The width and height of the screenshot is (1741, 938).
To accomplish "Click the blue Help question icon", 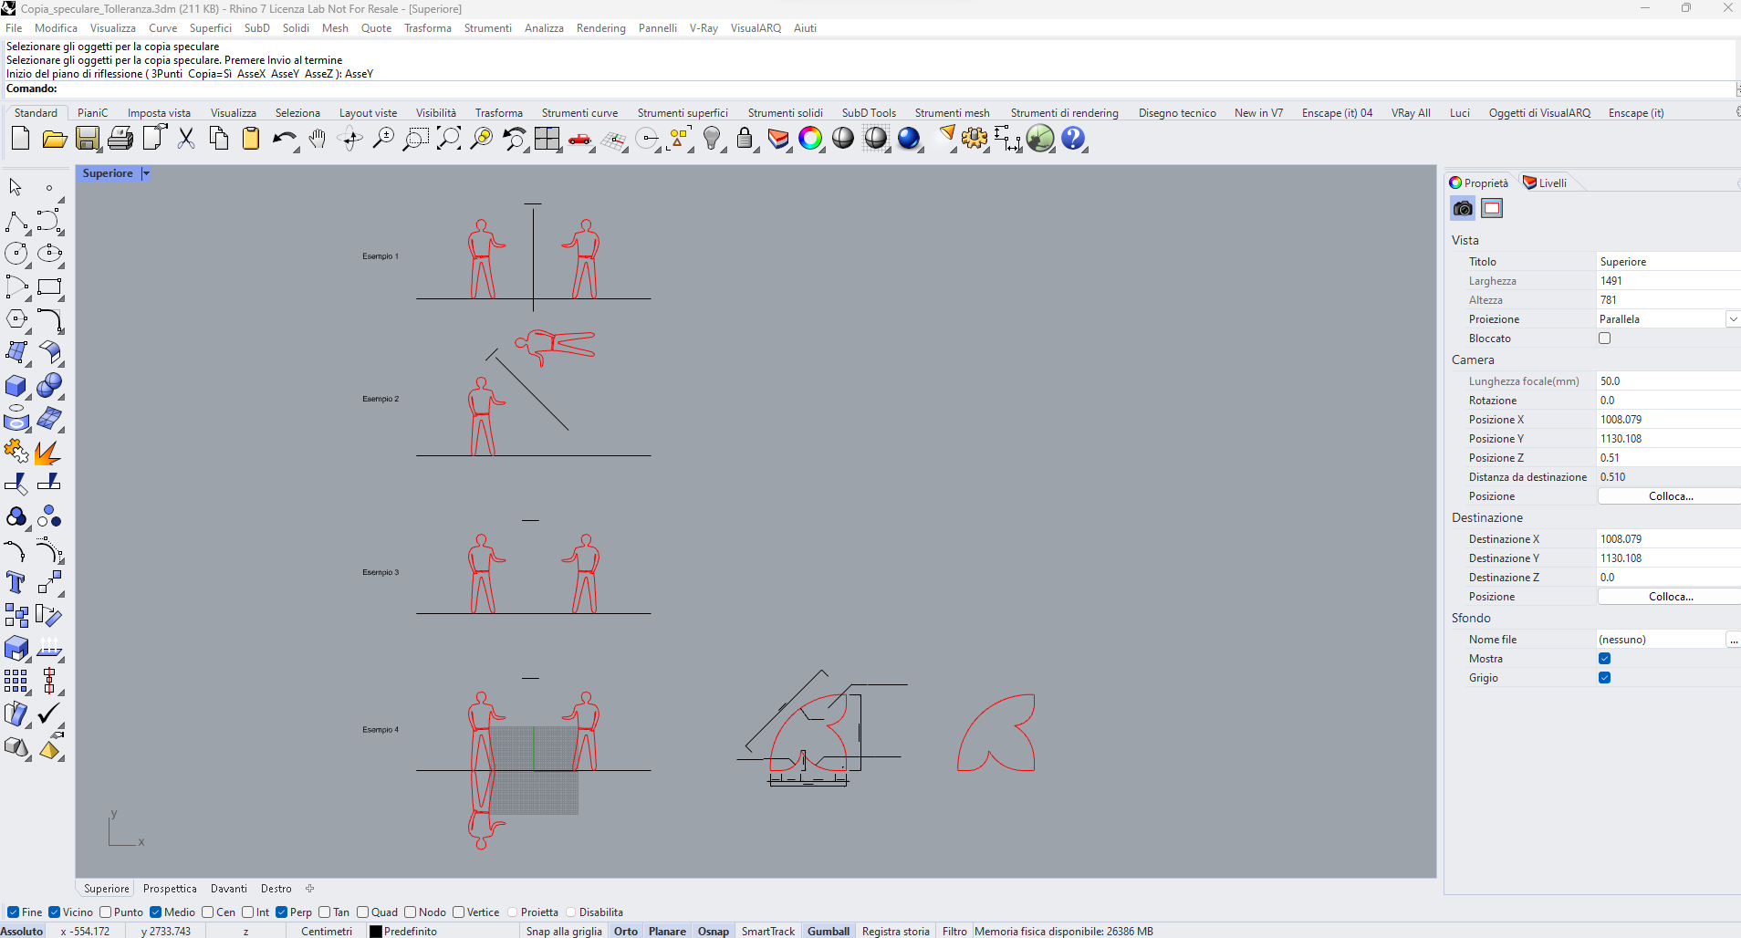I will pyautogui.click(x=1074, y=139).
